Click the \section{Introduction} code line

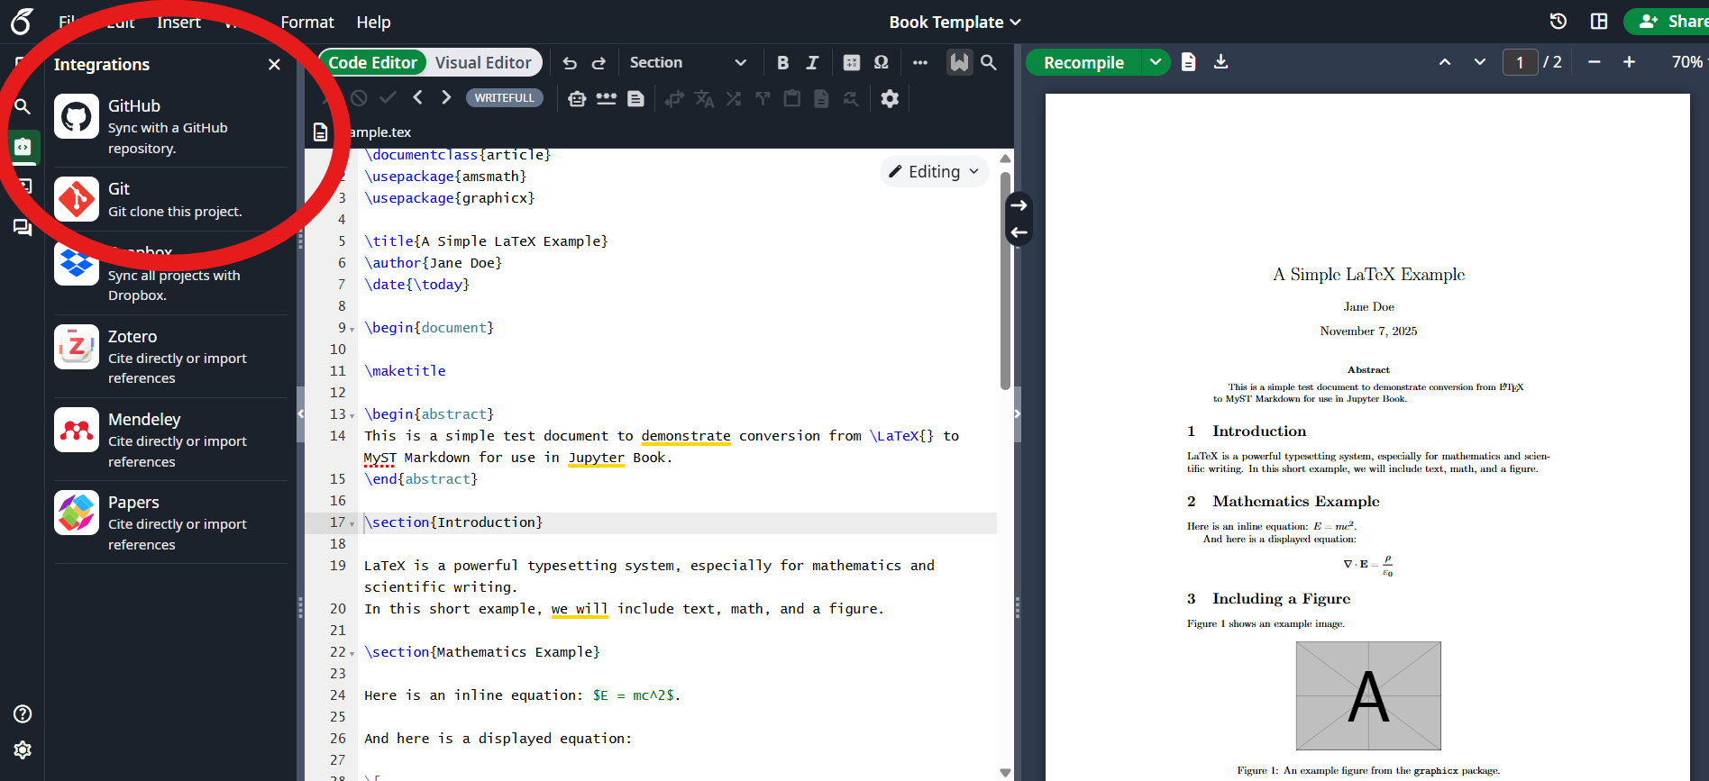pyautogui.click(x=453, y=522)
